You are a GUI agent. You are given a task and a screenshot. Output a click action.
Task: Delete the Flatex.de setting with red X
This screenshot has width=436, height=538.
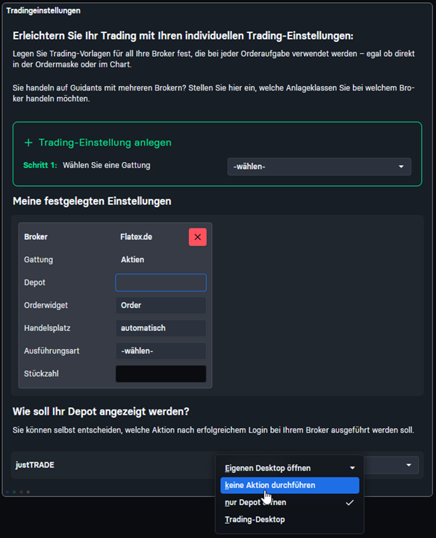[197, 237]
